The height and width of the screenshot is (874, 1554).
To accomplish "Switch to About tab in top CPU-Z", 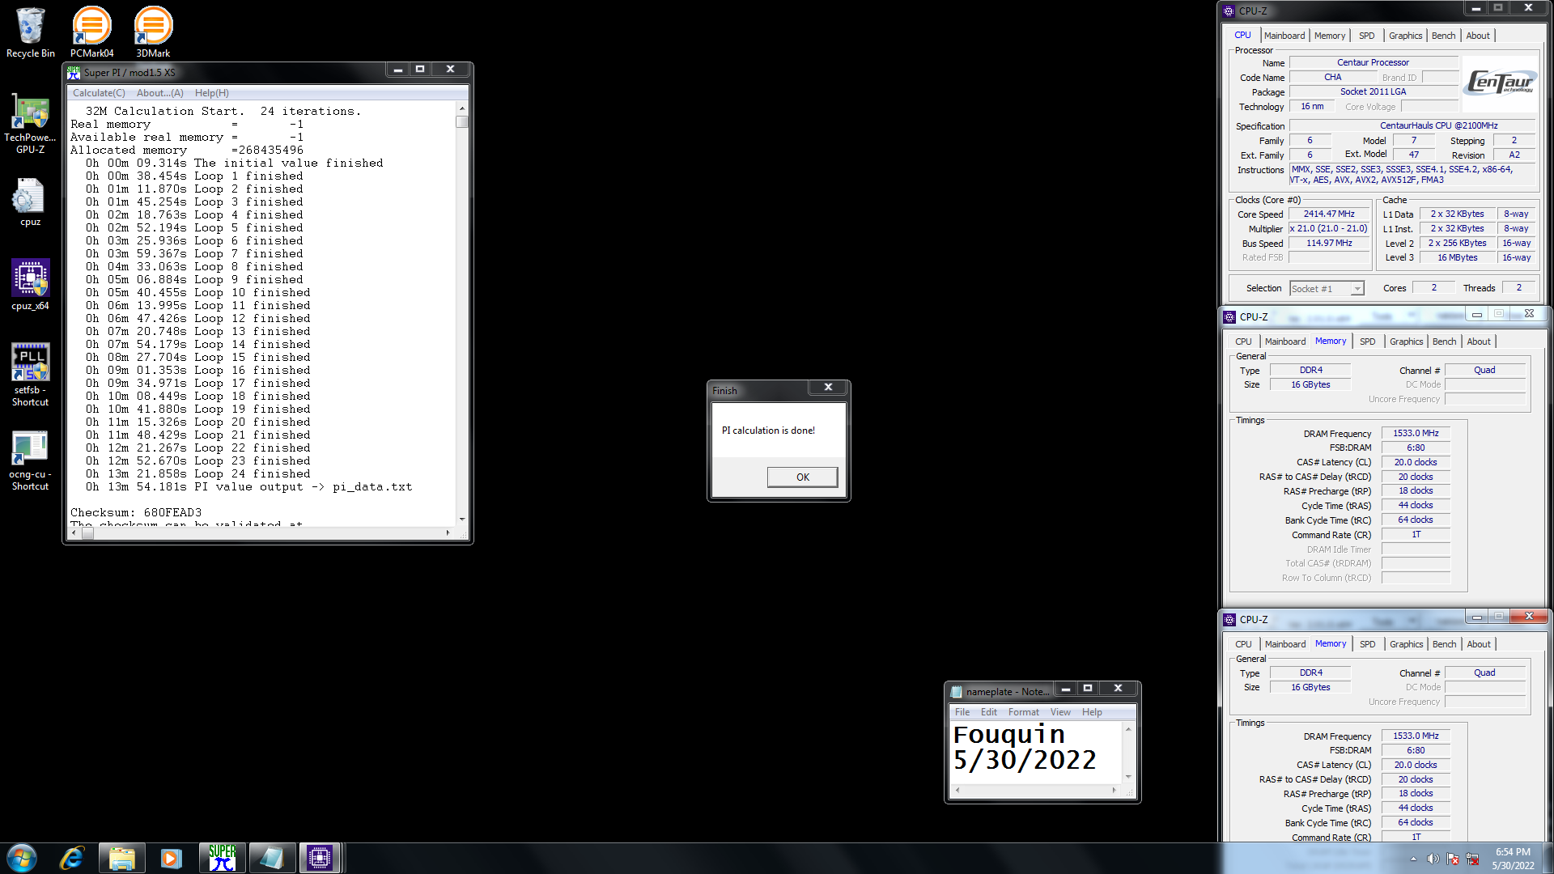I will click(x=1478, y=36).
